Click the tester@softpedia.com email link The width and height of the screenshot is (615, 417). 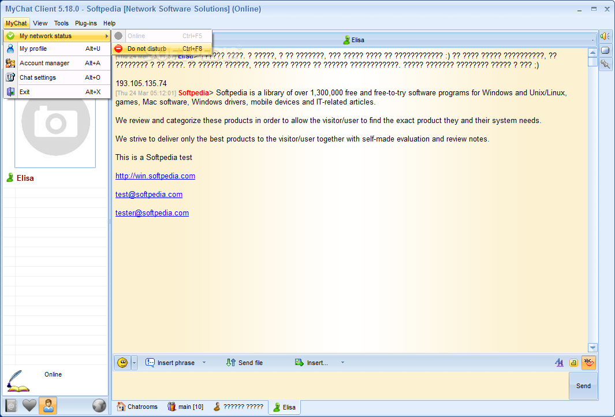click(x=152, y=213)
